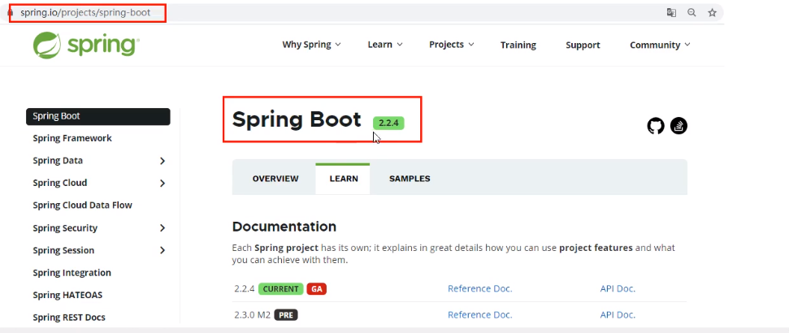Screen dimensions: 789x333
Task: Open Reference Doc. for 2.2.4
Action: pyautogui.click(x=480, y=288)
